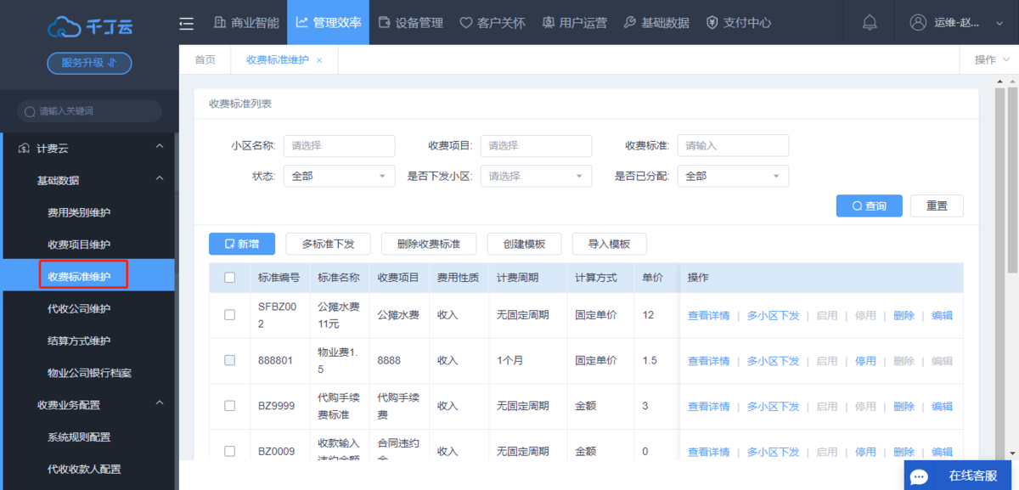Image resolution: width=1019 pixels, height=490 pixels.
Task: Click the 收费标准 input field
Action: click(733, 146)
